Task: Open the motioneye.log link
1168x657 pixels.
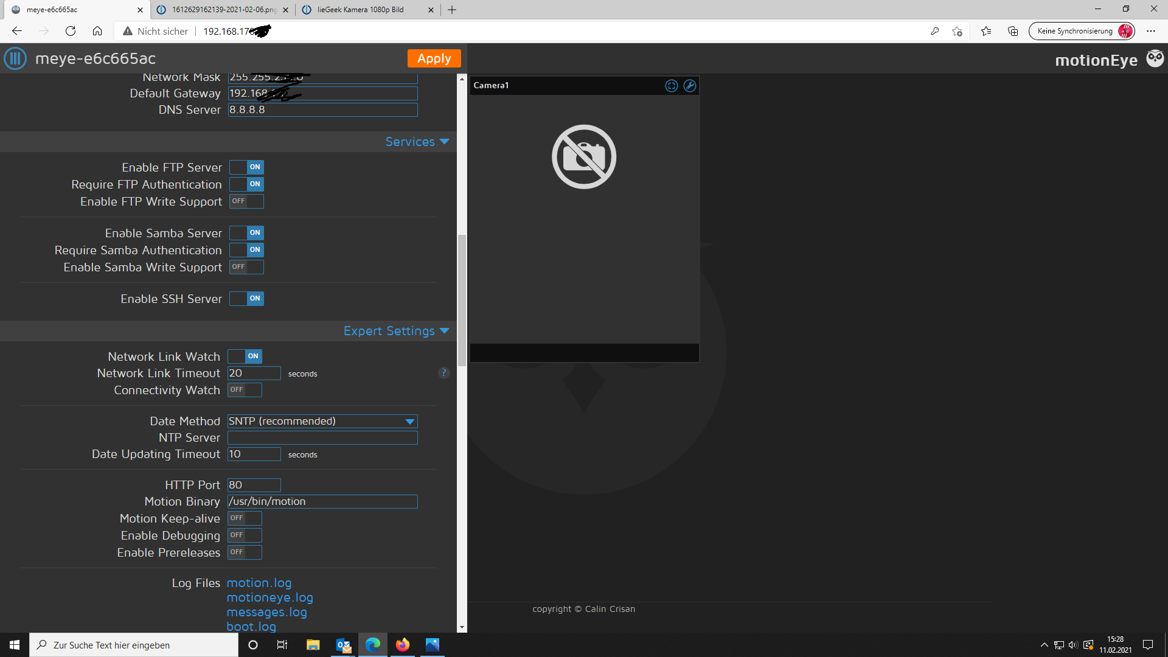Action: pyautogui.click(x=269, y=597)
